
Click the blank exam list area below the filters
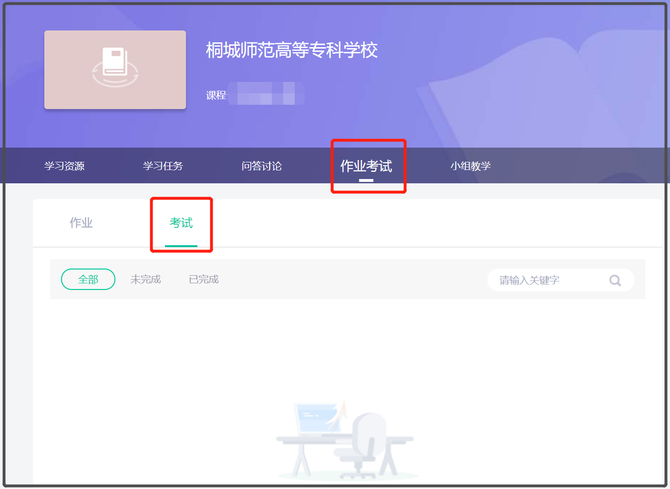(x=347, y=348)
